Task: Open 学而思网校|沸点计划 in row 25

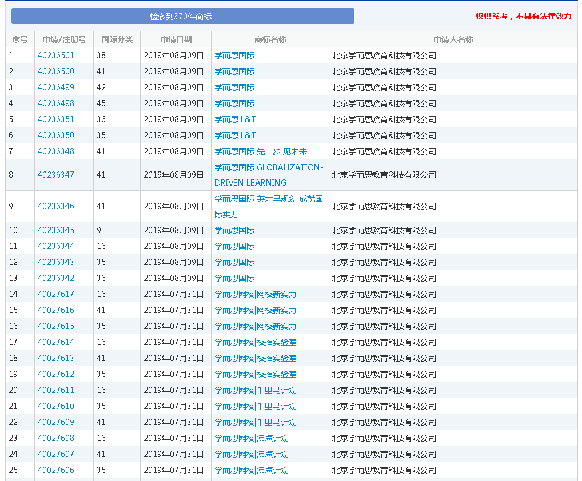Action: coord(252,470)
